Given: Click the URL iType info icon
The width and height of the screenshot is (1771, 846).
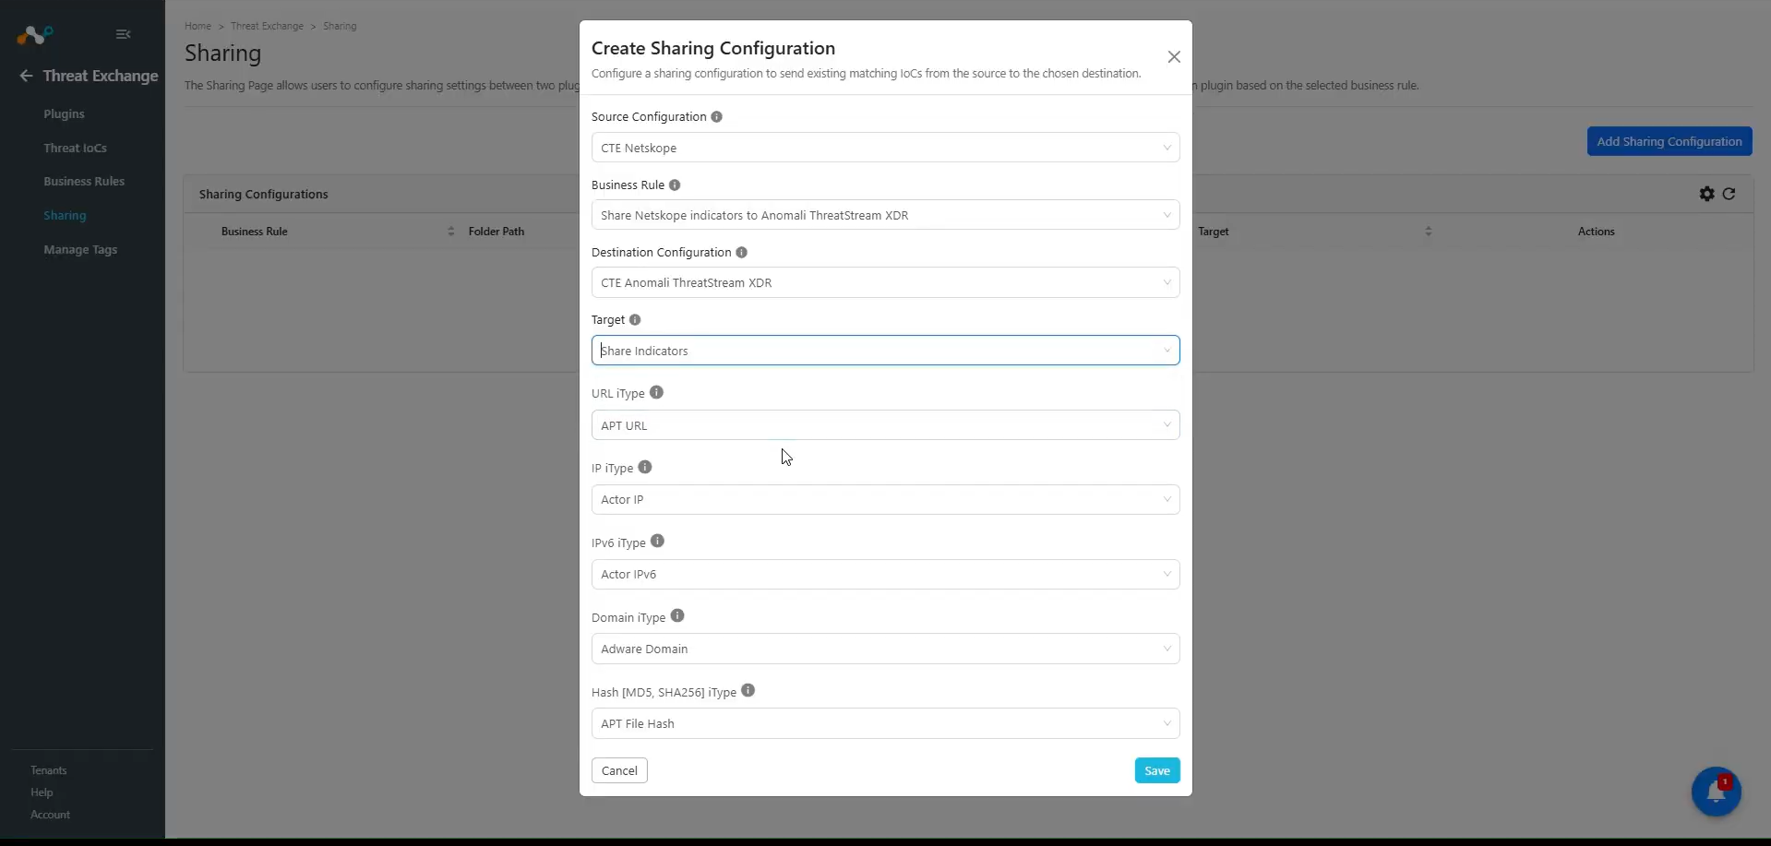Looking at the screenshot, I should click(x=656, y=392).
